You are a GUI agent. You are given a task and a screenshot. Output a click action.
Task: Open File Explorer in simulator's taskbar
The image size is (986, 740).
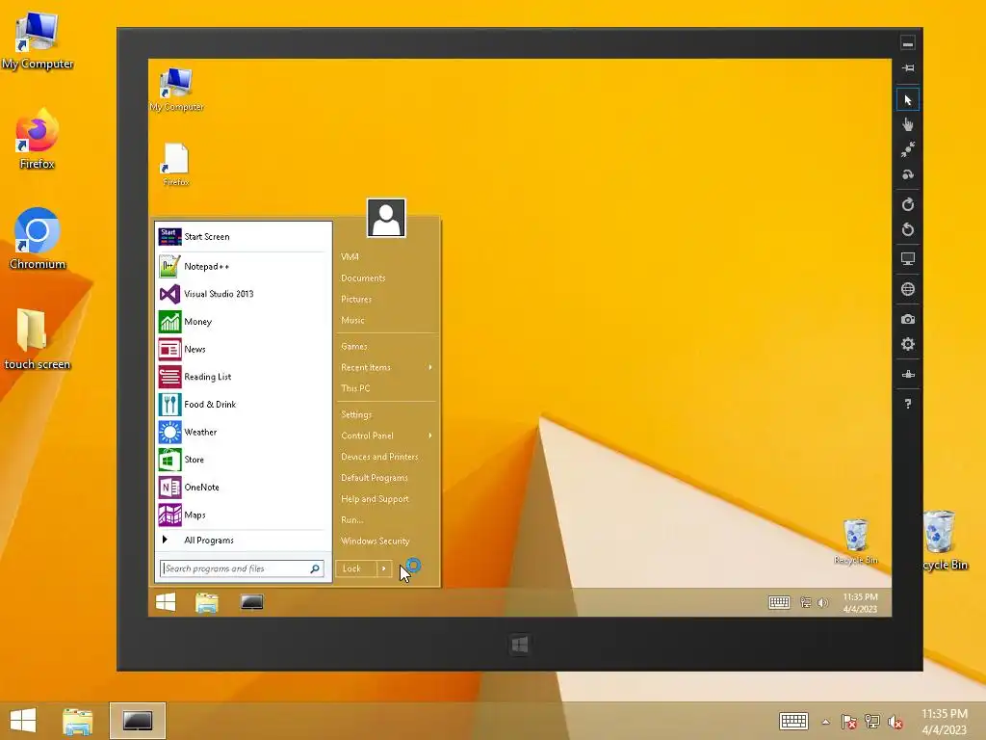(206, 602)
